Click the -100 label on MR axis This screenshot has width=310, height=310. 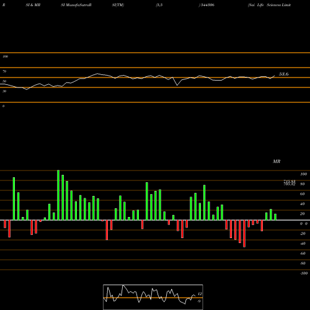click(x=304, y=273)
